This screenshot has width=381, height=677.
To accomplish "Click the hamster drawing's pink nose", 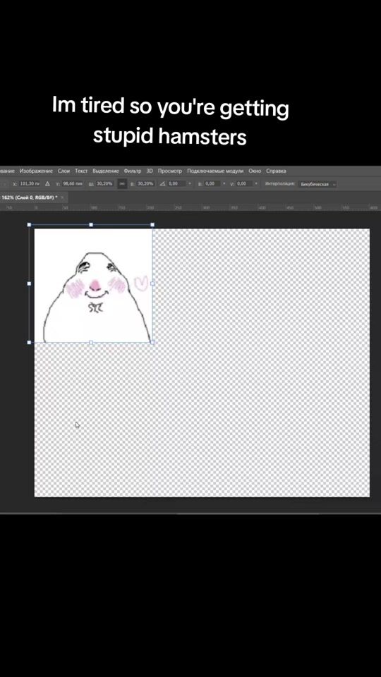I will click(95, 285).
